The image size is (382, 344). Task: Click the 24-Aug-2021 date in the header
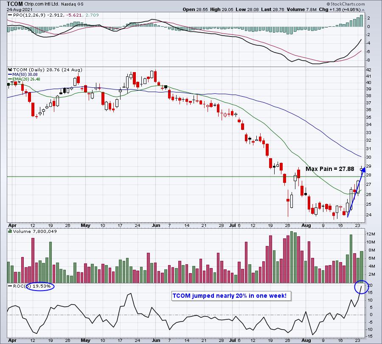pyautogui.click(x=14, y=9)
